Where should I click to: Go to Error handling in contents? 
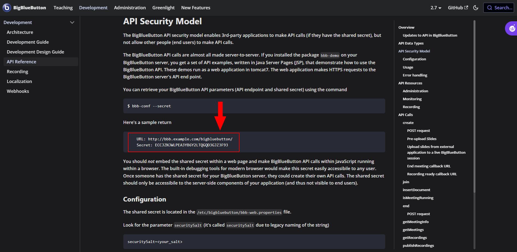[x=415, y=75]
